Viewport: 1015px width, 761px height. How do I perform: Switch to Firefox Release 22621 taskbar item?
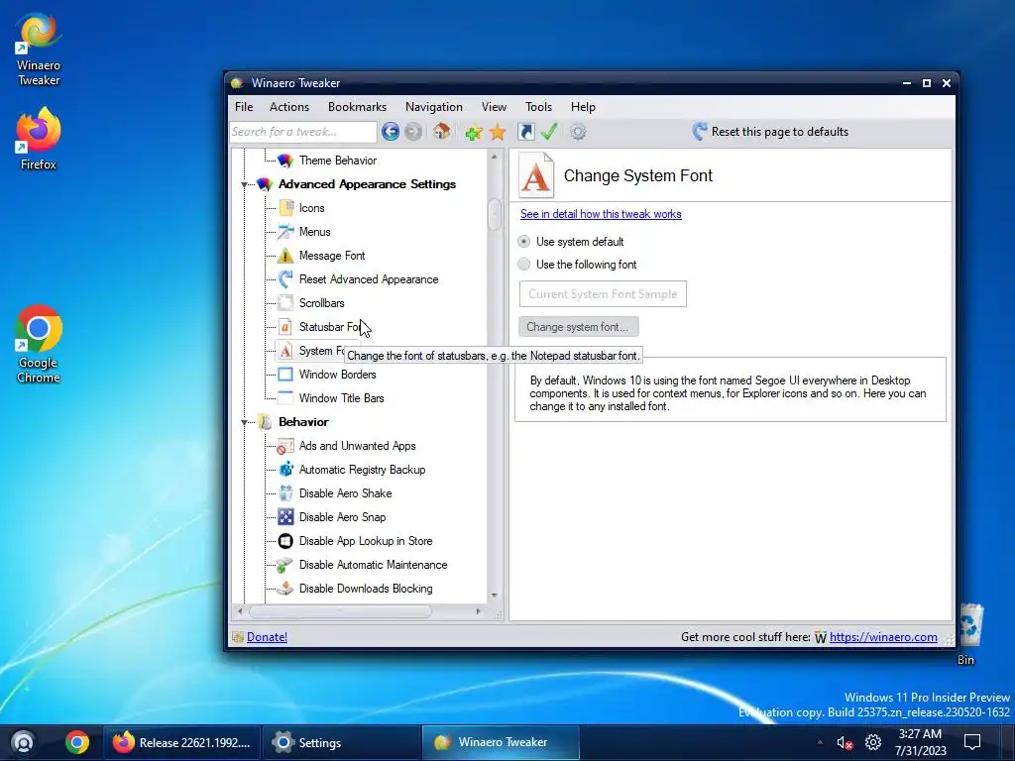pos(182,742)
